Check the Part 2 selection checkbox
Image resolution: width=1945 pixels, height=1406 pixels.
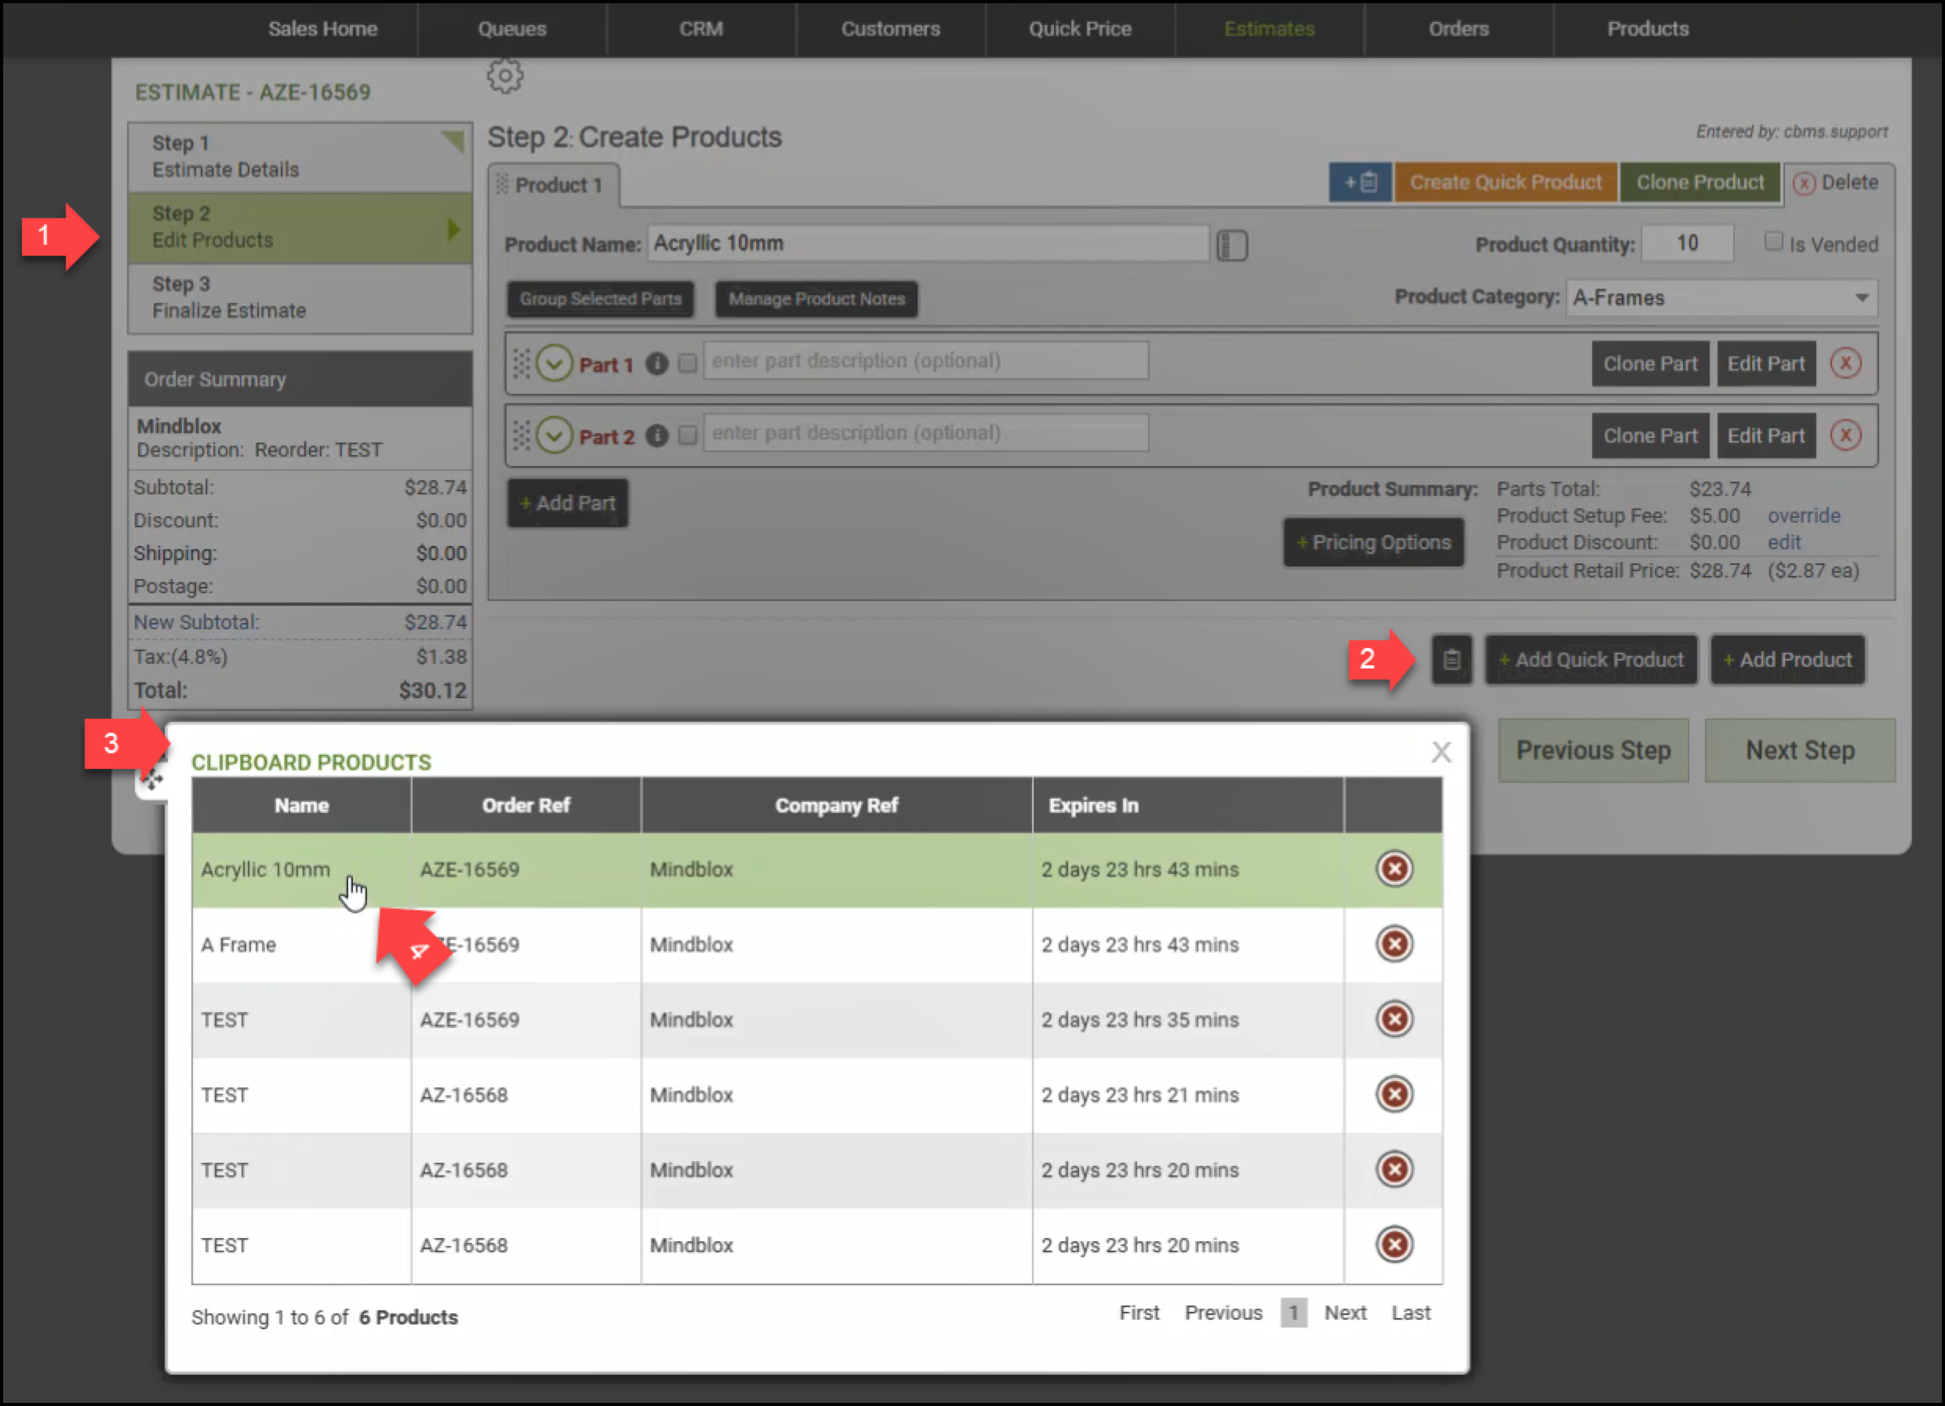coord(688,435)
